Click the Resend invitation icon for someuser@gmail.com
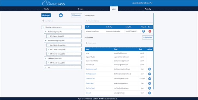The width and height of the screenshot is (198, 100). (x=144, y=31)
